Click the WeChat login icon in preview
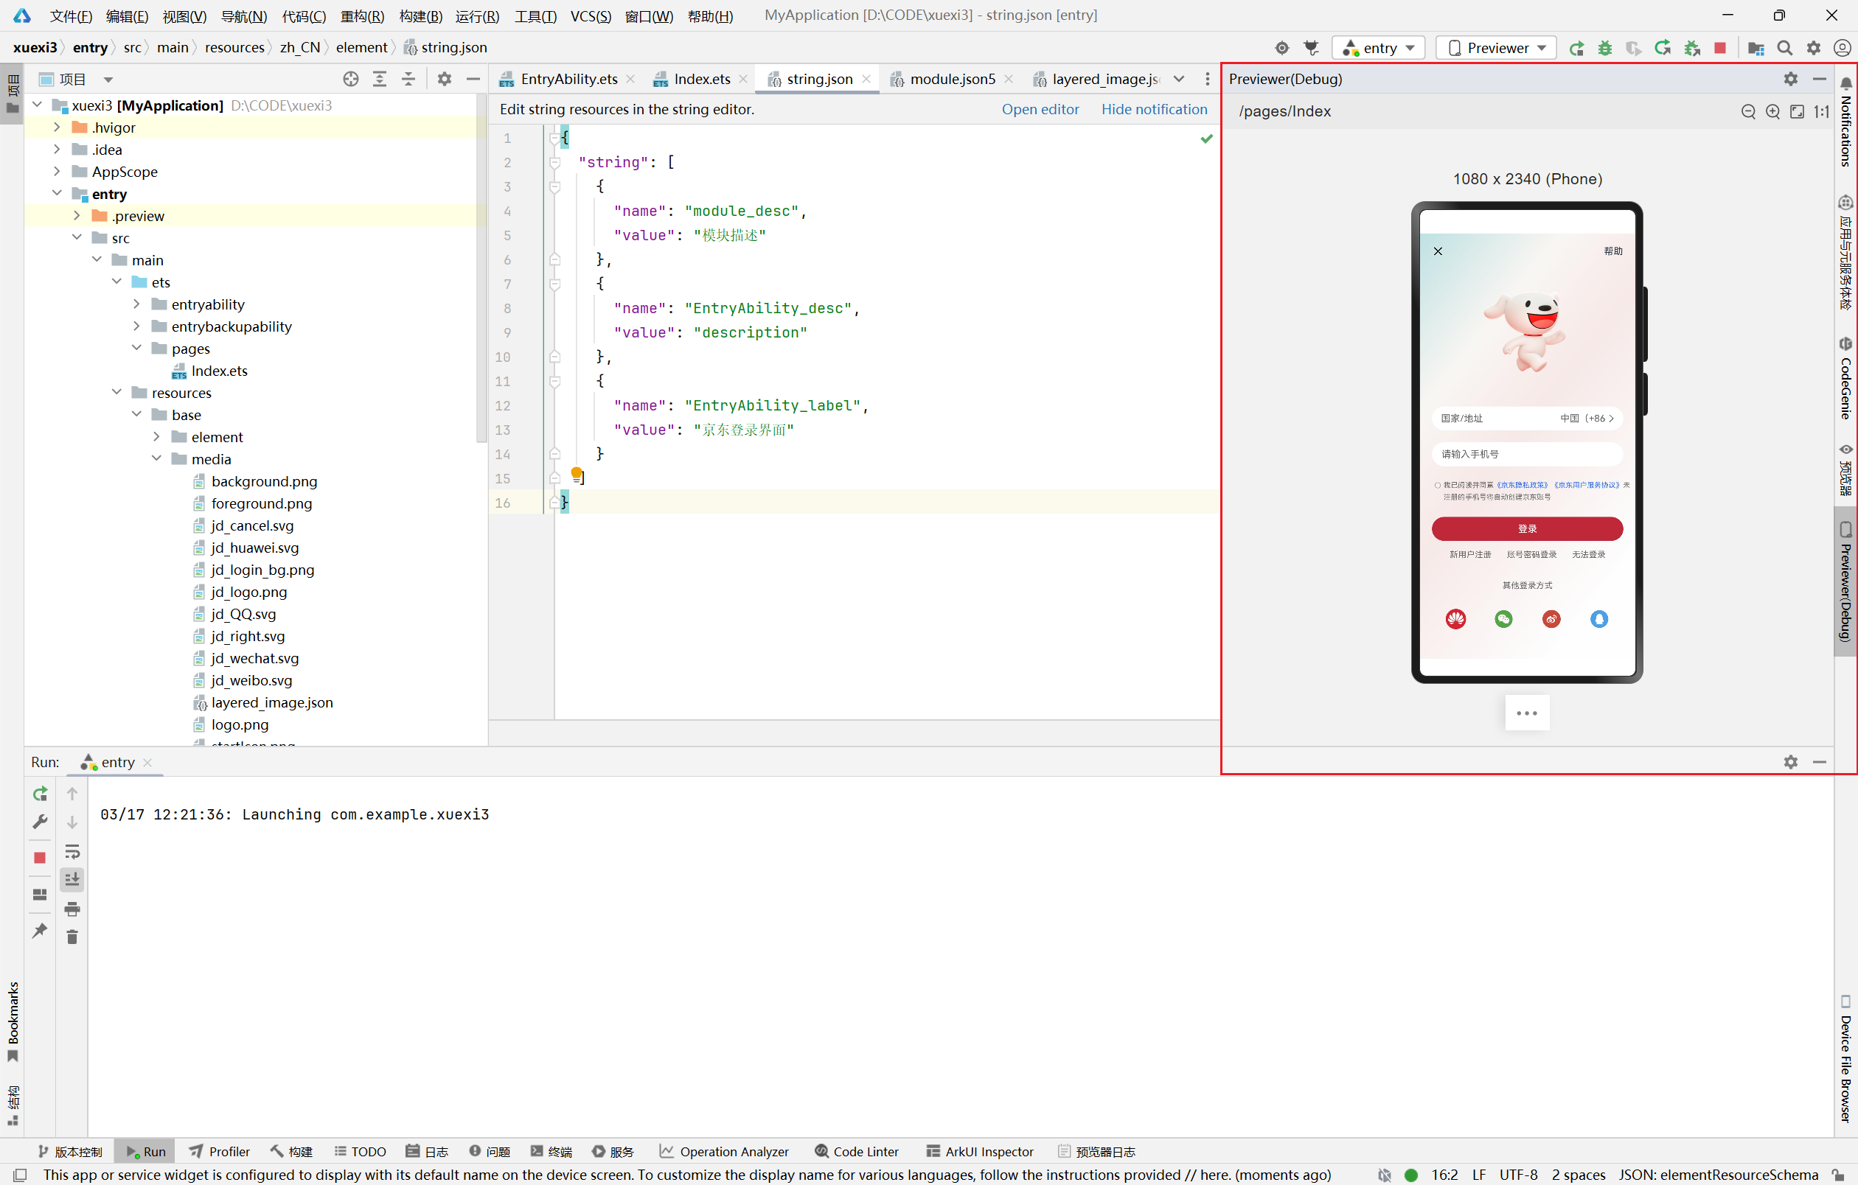The height and width of the screenshot is (1185, 1858). [x=1503, y=618]
